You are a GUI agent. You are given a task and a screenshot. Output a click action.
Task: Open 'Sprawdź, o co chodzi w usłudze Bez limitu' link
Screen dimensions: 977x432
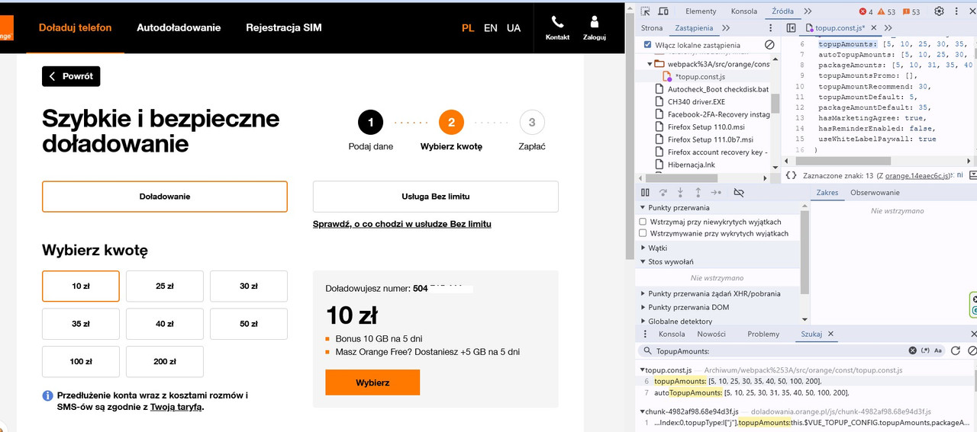coord(402,224)
